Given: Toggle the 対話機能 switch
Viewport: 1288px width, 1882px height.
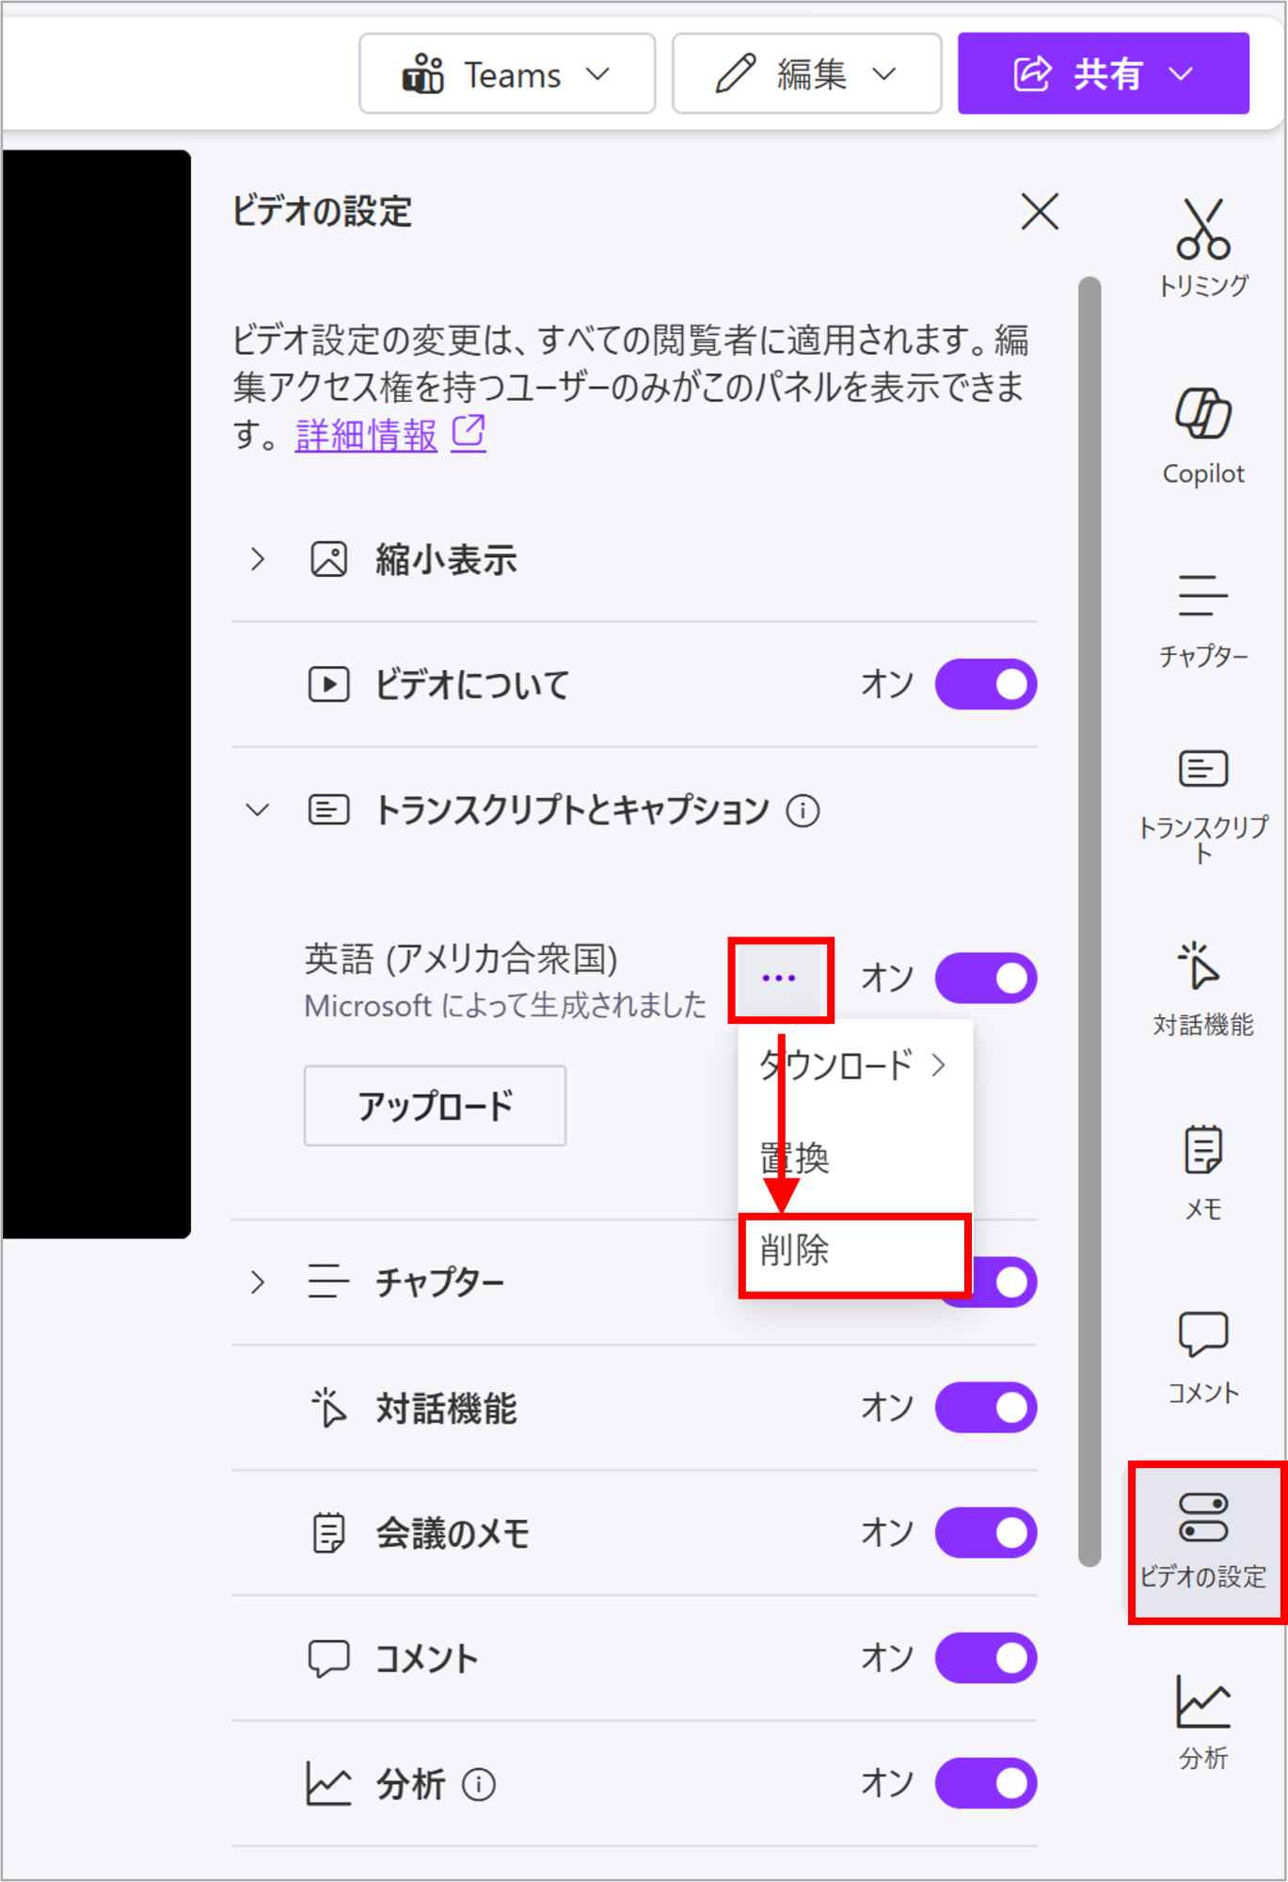Looking at the screenshot, I should point(986,1408).
